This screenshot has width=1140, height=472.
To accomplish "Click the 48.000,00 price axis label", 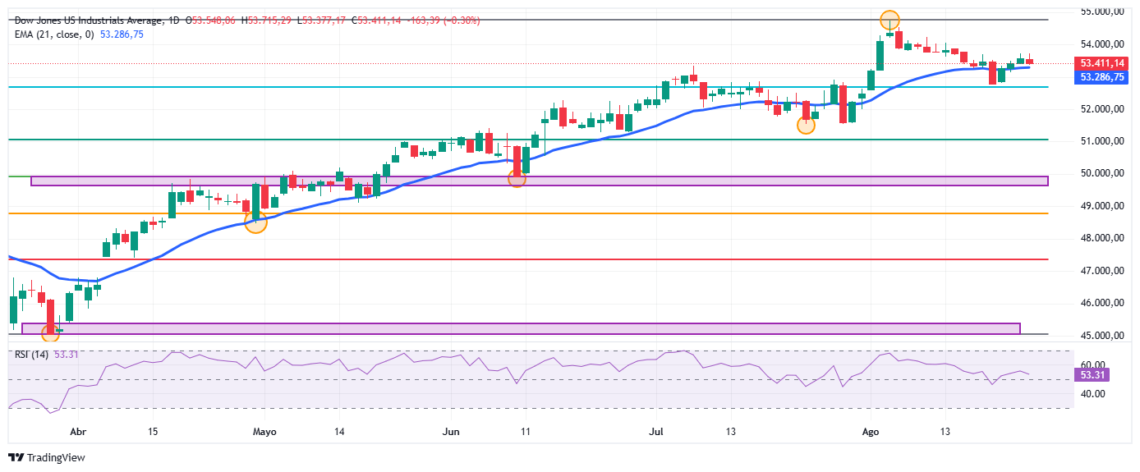I will point(1102,239).
